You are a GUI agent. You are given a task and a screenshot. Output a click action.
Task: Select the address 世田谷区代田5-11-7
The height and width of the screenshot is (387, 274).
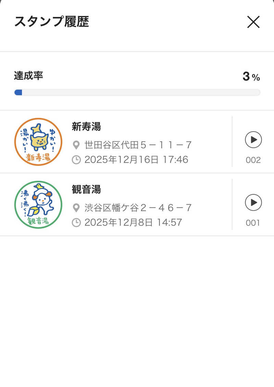click(138, 145)
